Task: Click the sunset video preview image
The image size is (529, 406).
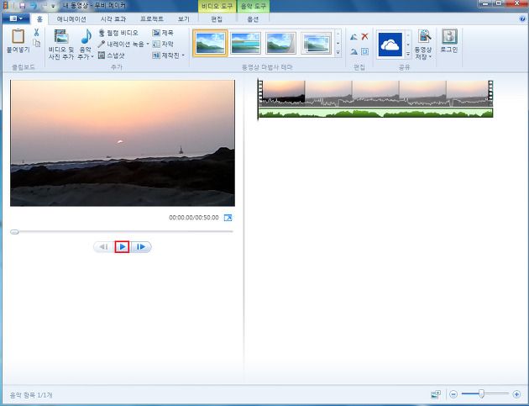Action: click(x=123, y=143)
